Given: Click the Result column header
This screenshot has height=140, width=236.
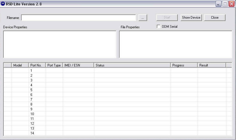Looking at the screenshot, I should pyautogui.click(x=212, y=65).
